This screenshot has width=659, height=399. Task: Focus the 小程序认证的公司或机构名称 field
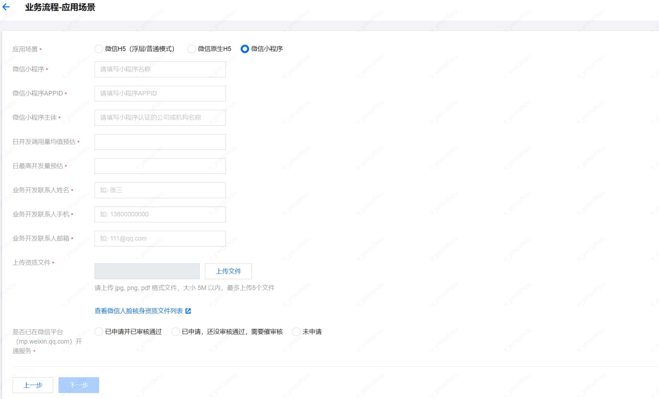click(x=160, y=118)
